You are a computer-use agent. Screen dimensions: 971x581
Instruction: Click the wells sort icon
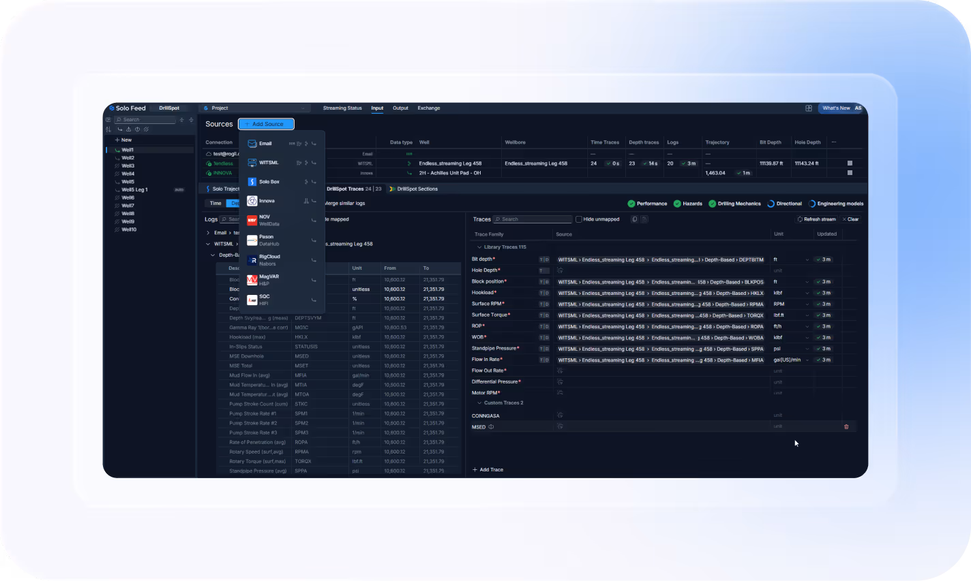coord(108,129)
